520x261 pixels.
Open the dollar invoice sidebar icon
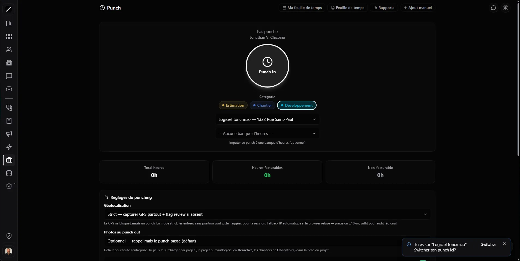click(x=9, y=121)
